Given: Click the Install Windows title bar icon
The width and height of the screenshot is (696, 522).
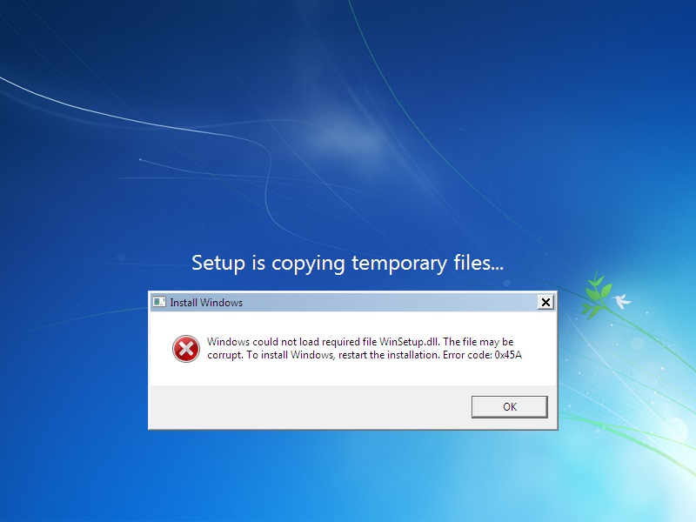Looking at the screenshot, I should (159, 302).
